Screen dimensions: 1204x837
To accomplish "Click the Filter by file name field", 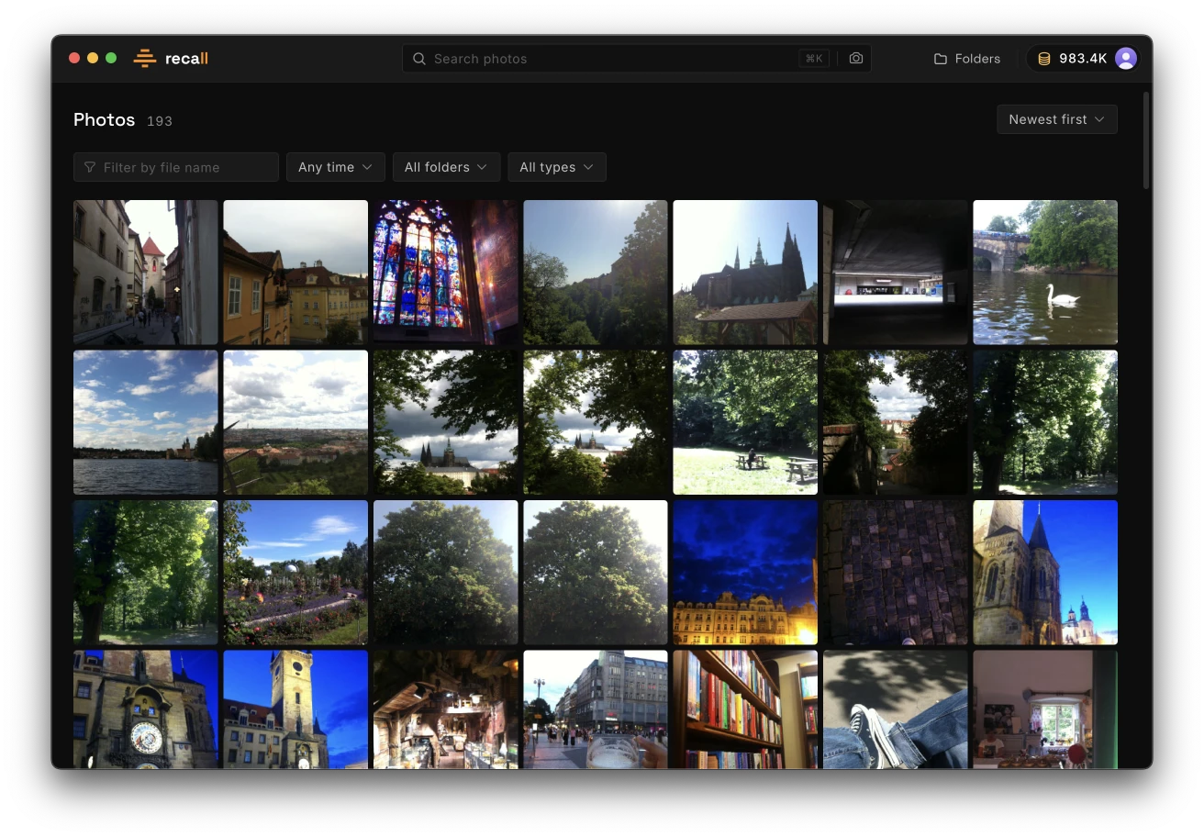I will pyautogui.click(x=176, y=167).
